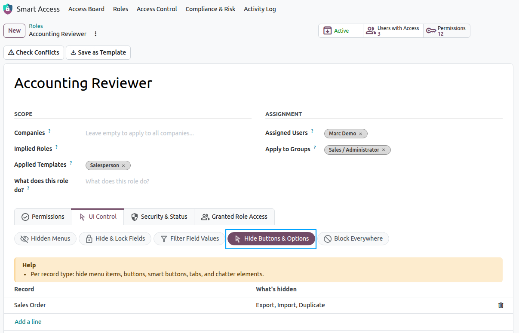Run Check Conflicts
519x333 pixels.
[34, 52]
